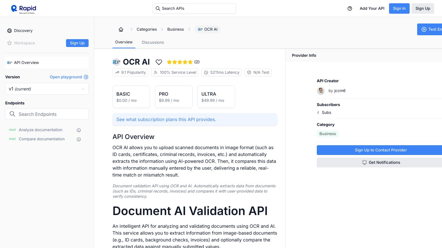Image resolution: width=442 pixels, height=248 pixels.
Task: Open Business in the breadcrumb
Action: 176,29
